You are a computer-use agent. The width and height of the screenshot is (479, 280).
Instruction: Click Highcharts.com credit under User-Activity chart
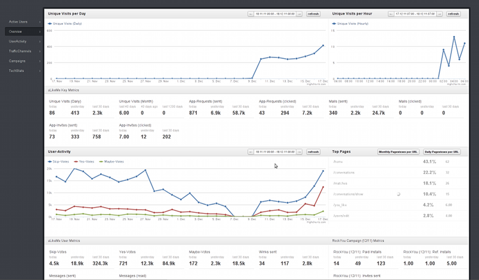click(x=316, y=222)
